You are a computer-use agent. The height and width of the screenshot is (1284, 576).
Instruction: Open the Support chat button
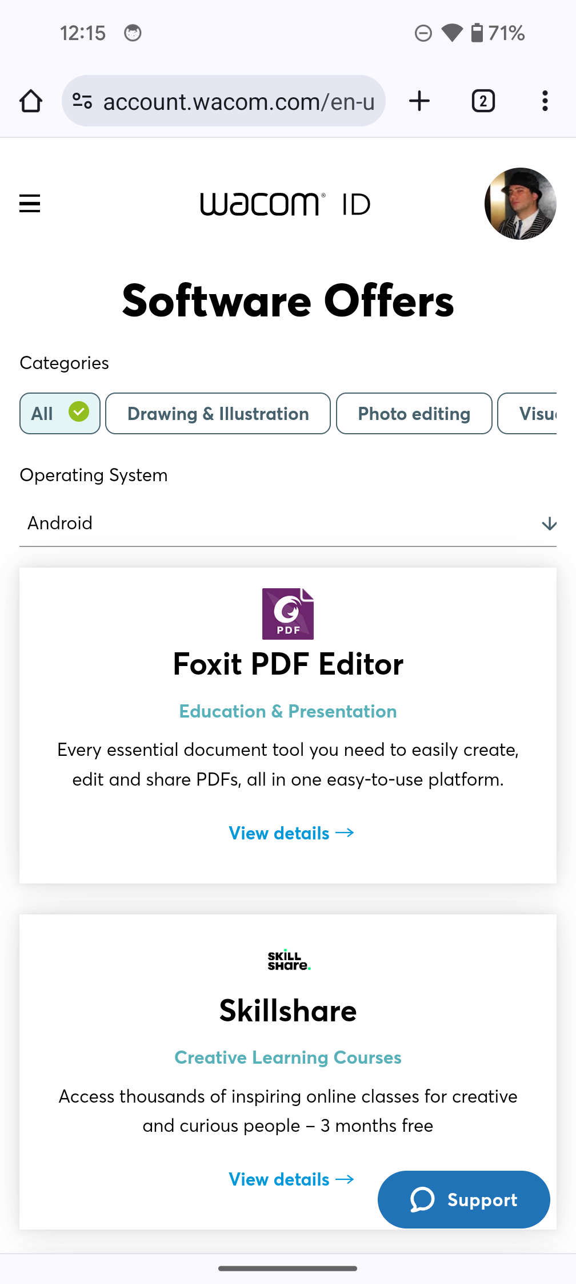[x=463, y=1199]
